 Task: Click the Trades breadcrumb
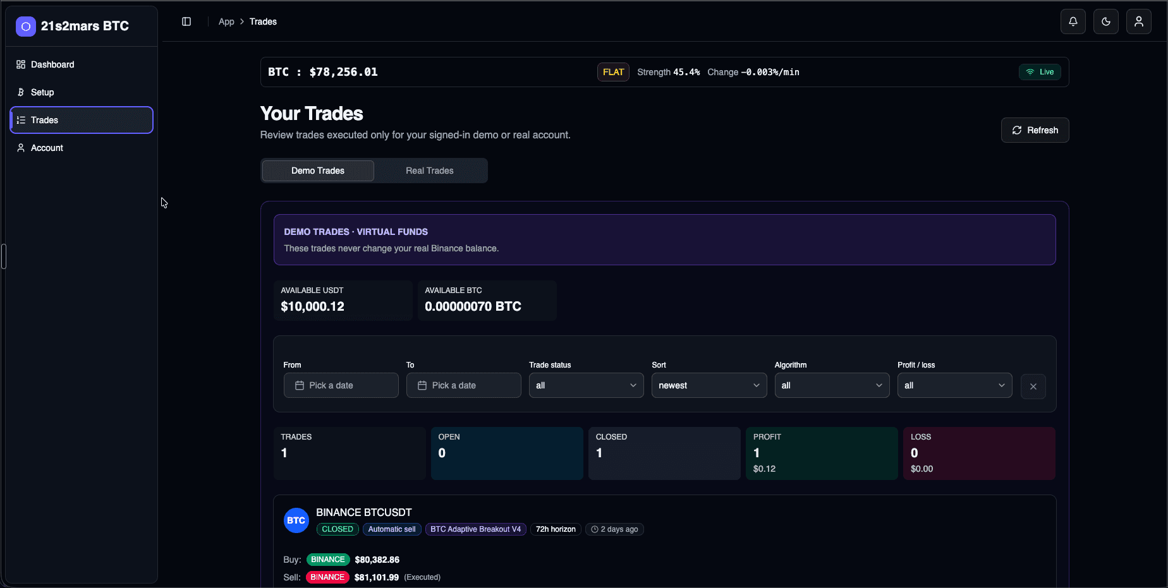pos(263,21)
